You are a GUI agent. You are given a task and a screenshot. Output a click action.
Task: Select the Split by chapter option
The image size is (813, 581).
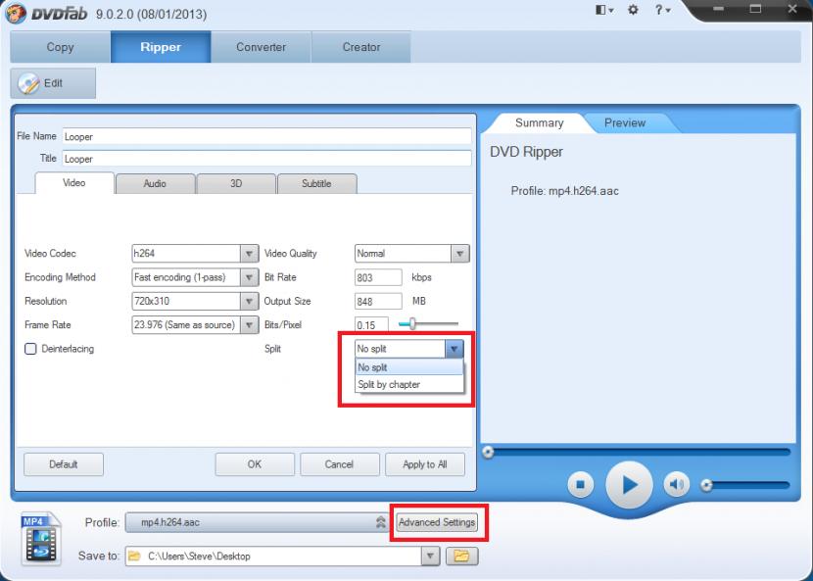point(389,385)
